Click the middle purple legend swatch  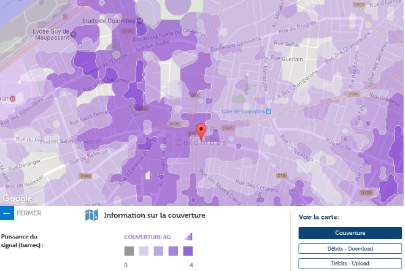[158, 251]
